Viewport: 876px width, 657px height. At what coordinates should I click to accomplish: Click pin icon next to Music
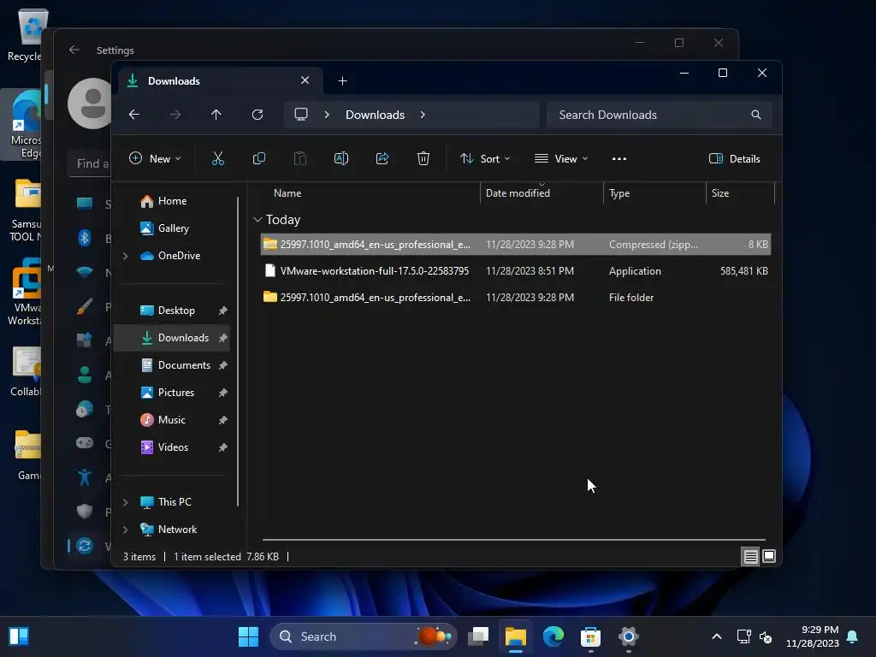(223, 420)
